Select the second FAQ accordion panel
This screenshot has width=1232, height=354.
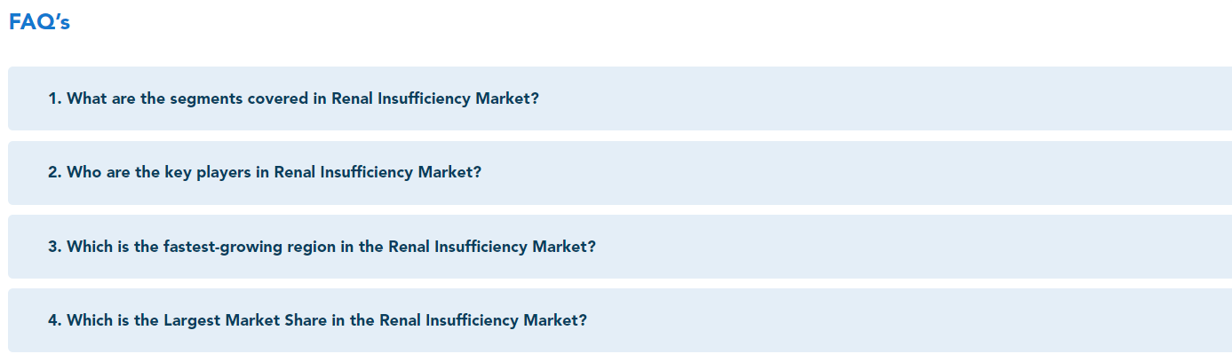(x=620, y=172)
